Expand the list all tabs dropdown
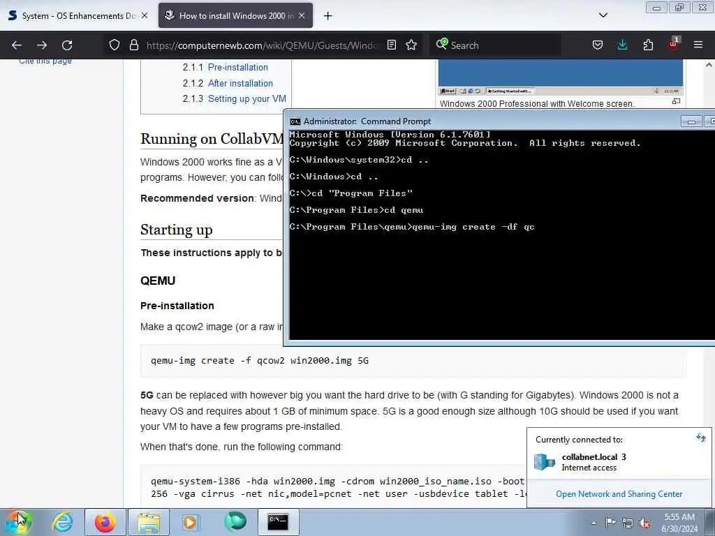715x536 pixels. click(x=603, y=15)
